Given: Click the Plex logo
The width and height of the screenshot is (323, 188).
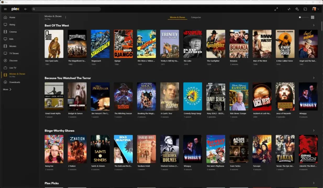Looking at the screenshot, I should click(x=15, y=9).
